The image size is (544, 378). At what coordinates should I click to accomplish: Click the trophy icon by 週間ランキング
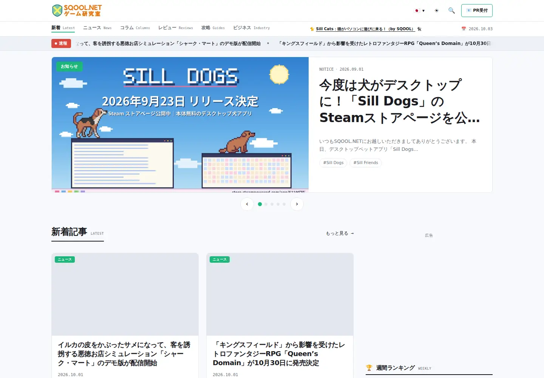369,368
